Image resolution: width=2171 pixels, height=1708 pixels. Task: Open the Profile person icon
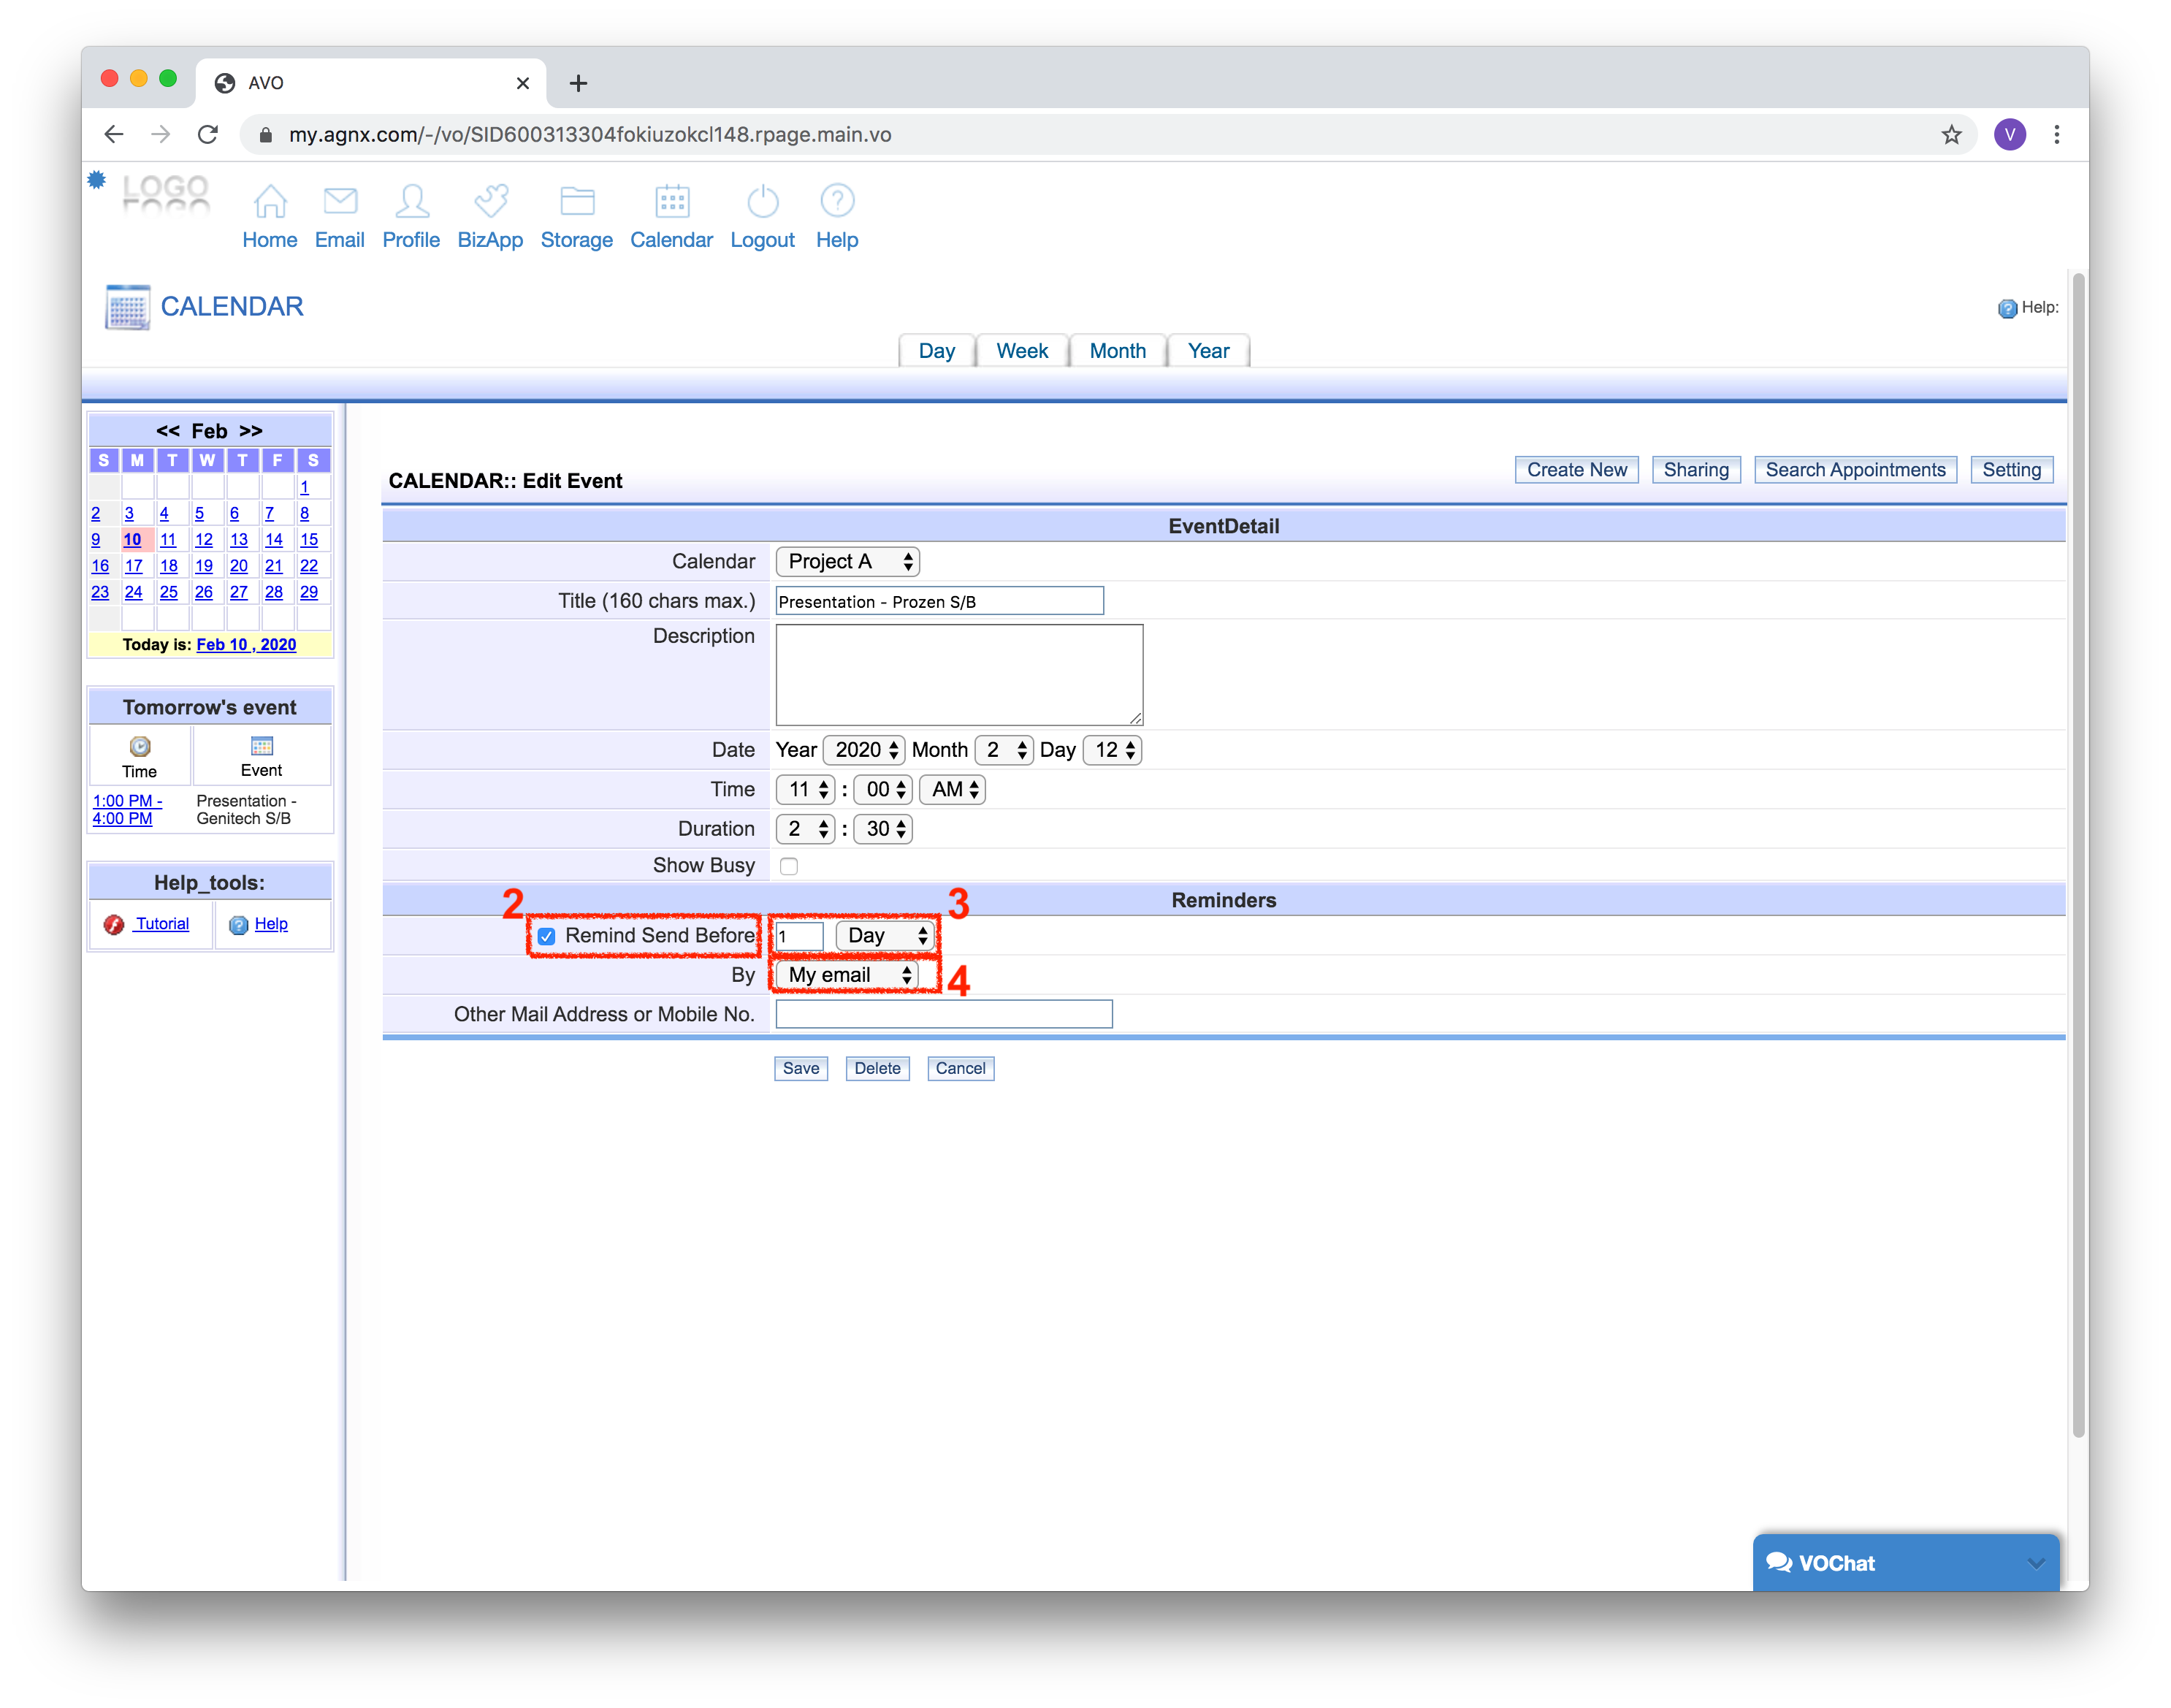pos(411,201)
